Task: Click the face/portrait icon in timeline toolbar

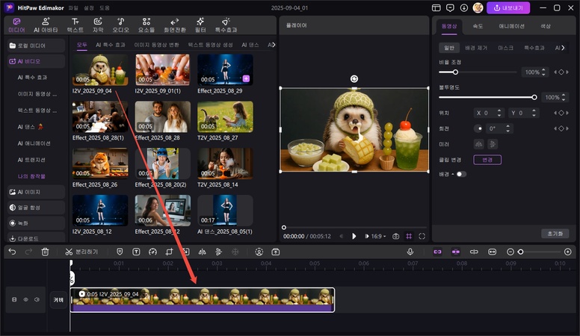Action: click(x=259, y=252)
